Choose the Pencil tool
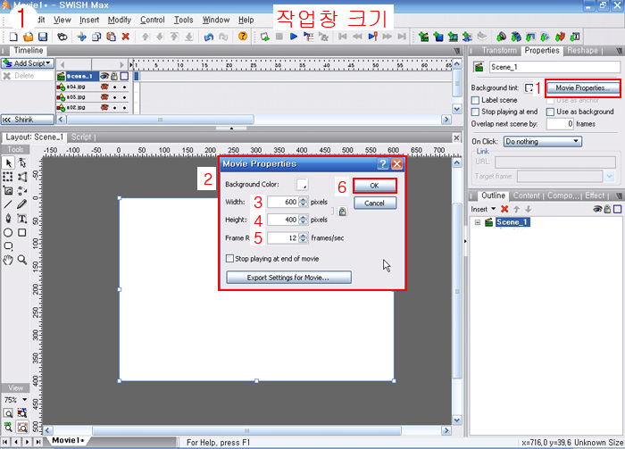The height and width of the screenshot is (449, 625). (x=22, y=204)
